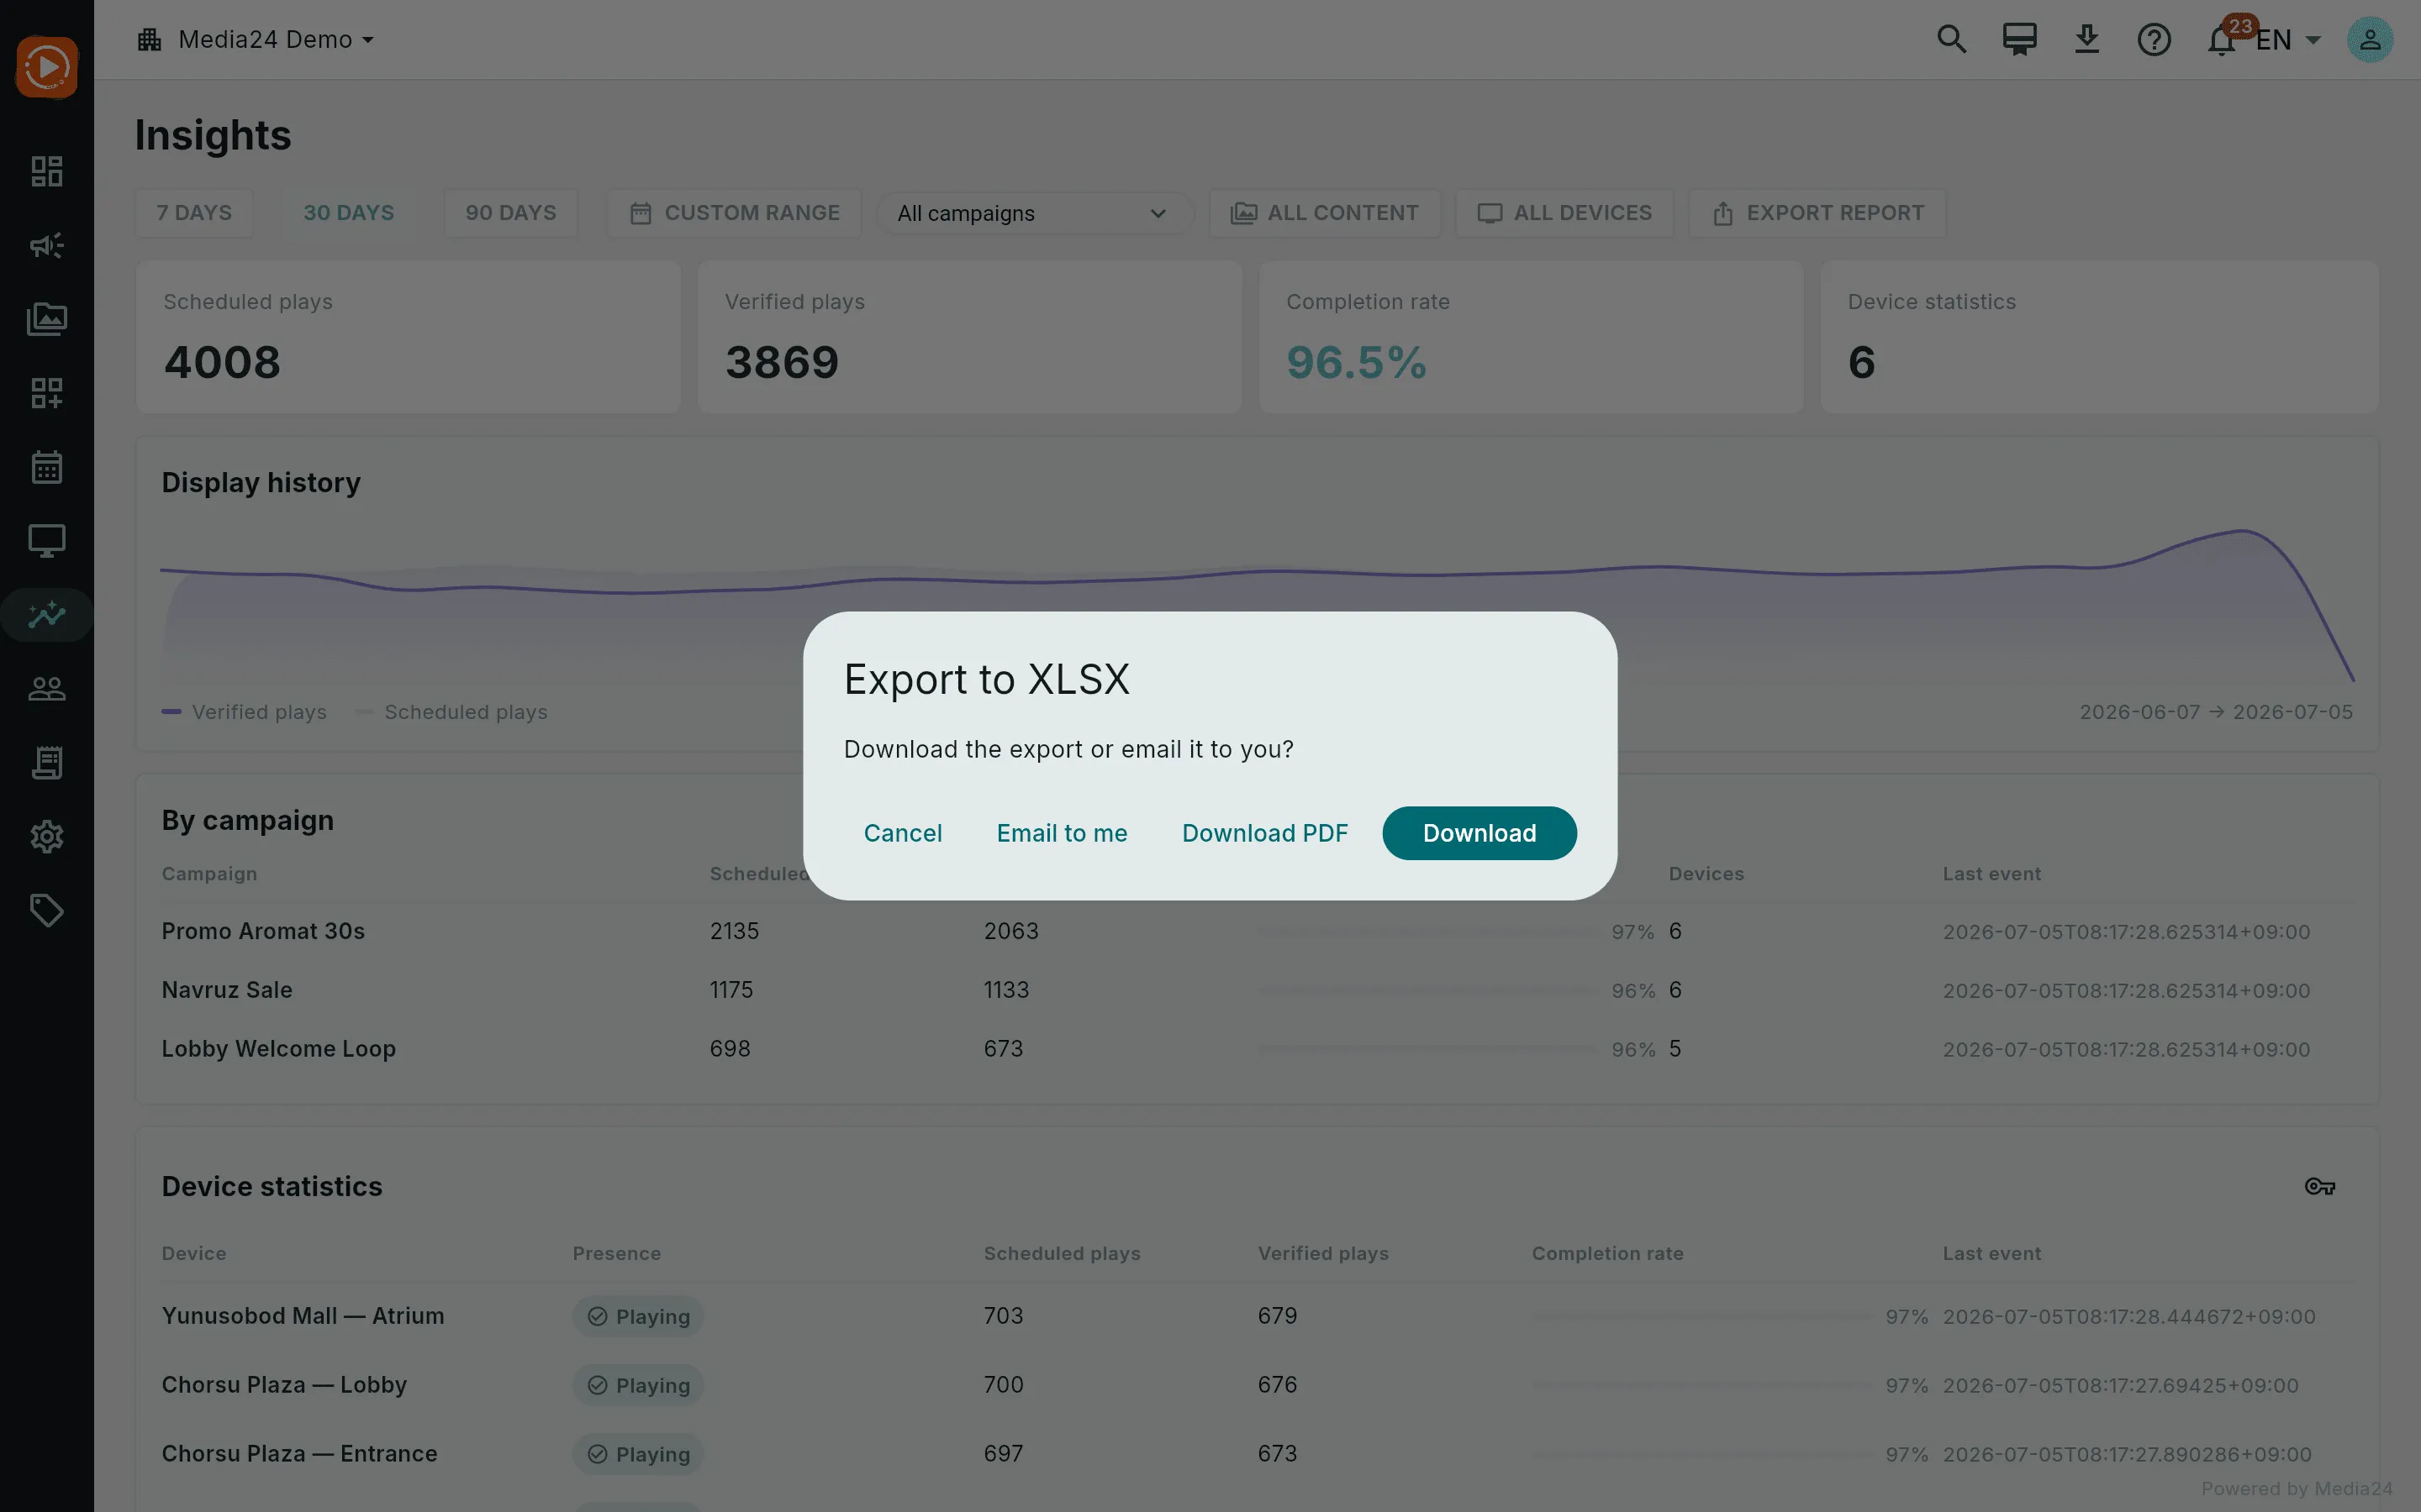Screen dimensions: 2421x1512
Task: Select the Insights analytics icon in sidebar
Action: (x=47, y=614)
